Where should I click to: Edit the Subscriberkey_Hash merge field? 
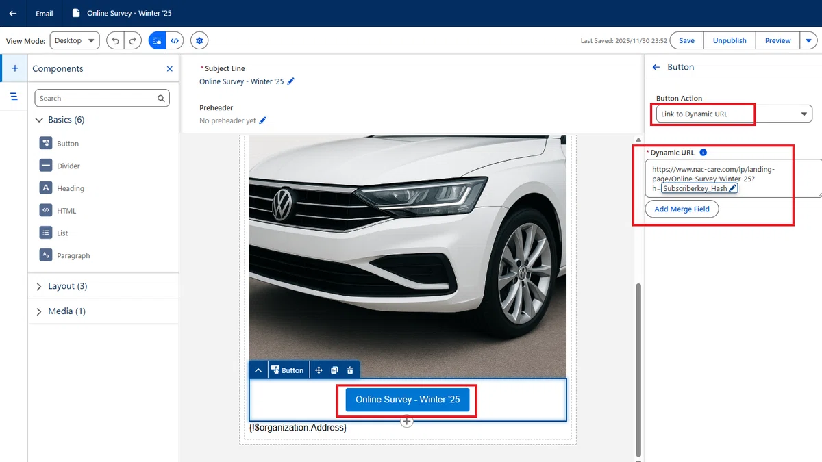coord(732,188)
